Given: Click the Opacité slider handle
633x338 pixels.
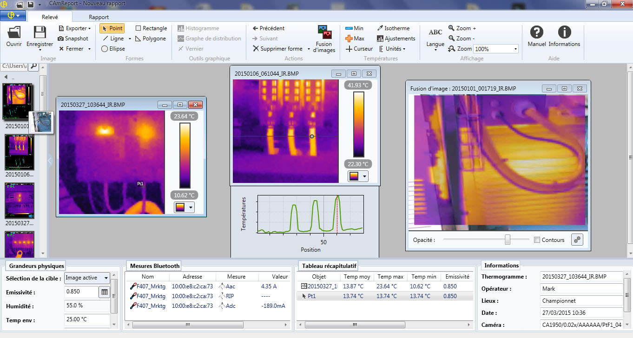Looking at the screenshot, I should click(508, 240).
